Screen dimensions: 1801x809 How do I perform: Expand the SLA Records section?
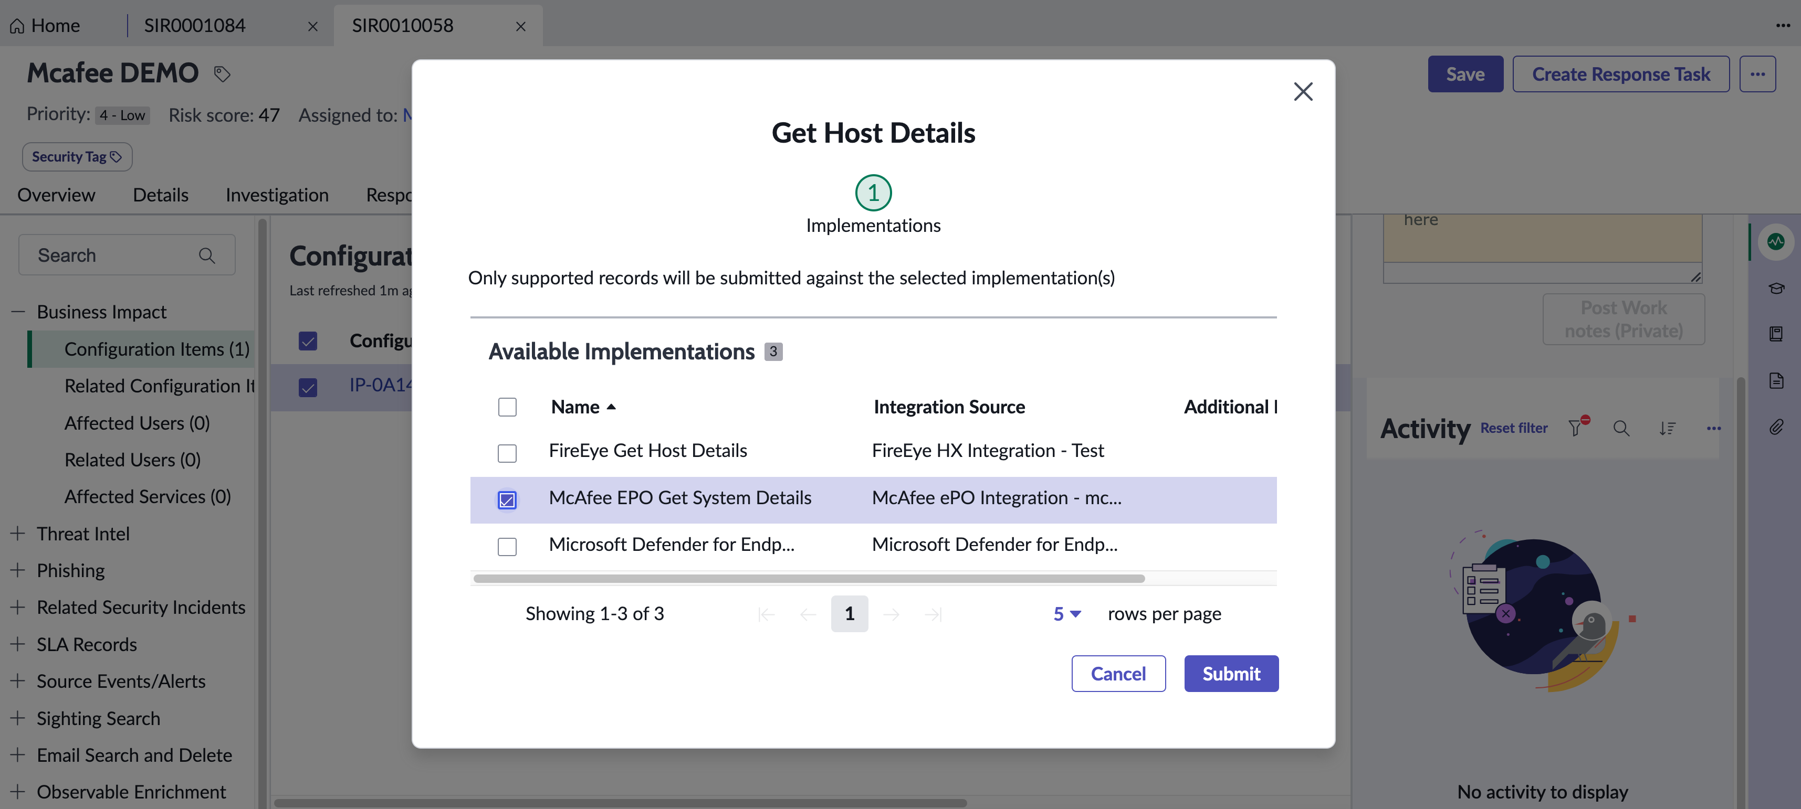click(18, 644)
